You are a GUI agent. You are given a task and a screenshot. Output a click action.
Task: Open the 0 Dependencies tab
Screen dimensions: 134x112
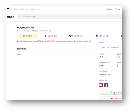76,36
